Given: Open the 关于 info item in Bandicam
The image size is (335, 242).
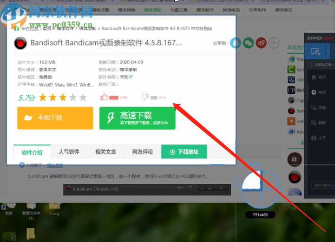Looking at the screenshot, I should (318, 138).
